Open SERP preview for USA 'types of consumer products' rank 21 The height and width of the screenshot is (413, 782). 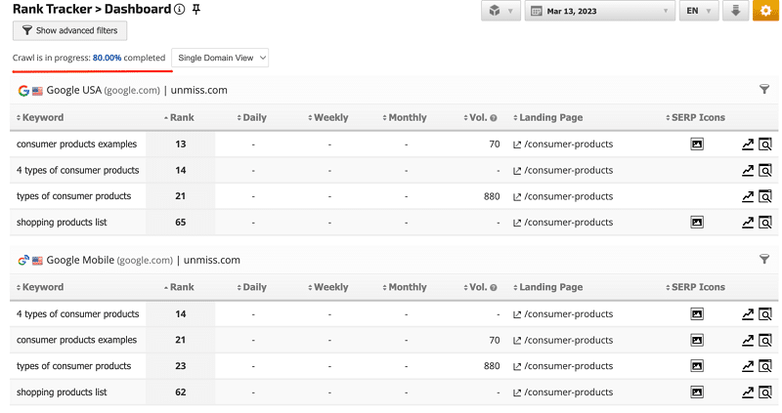point(765,196)
